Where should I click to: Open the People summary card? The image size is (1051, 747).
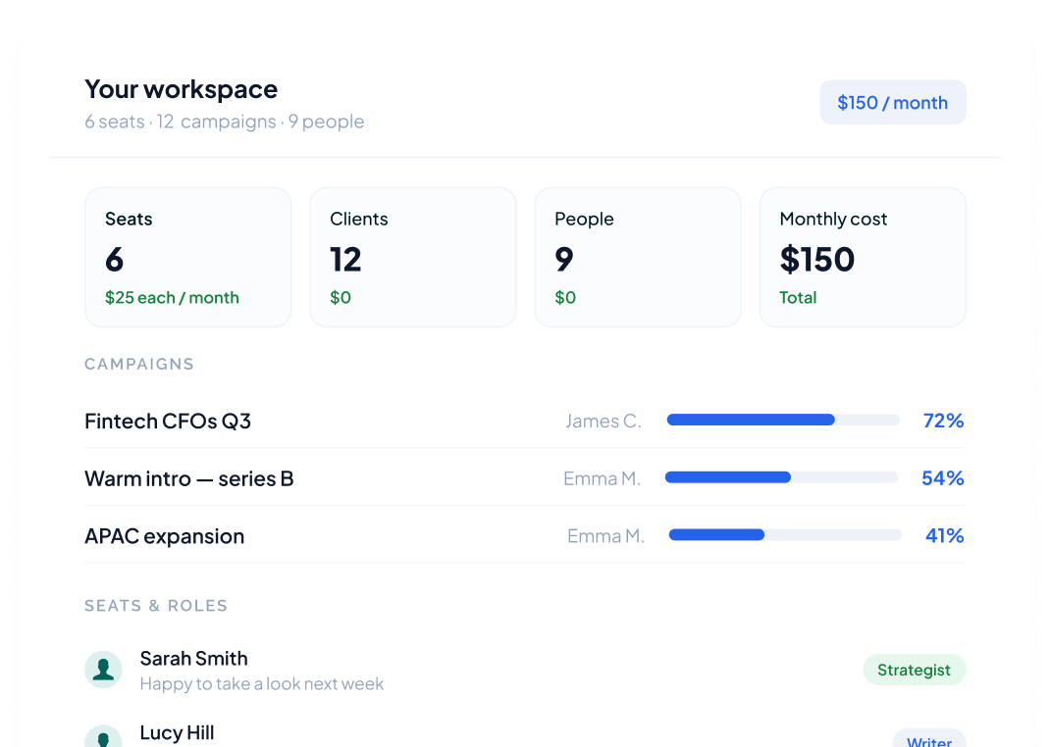pyautogui.click(x=638, y=258)
